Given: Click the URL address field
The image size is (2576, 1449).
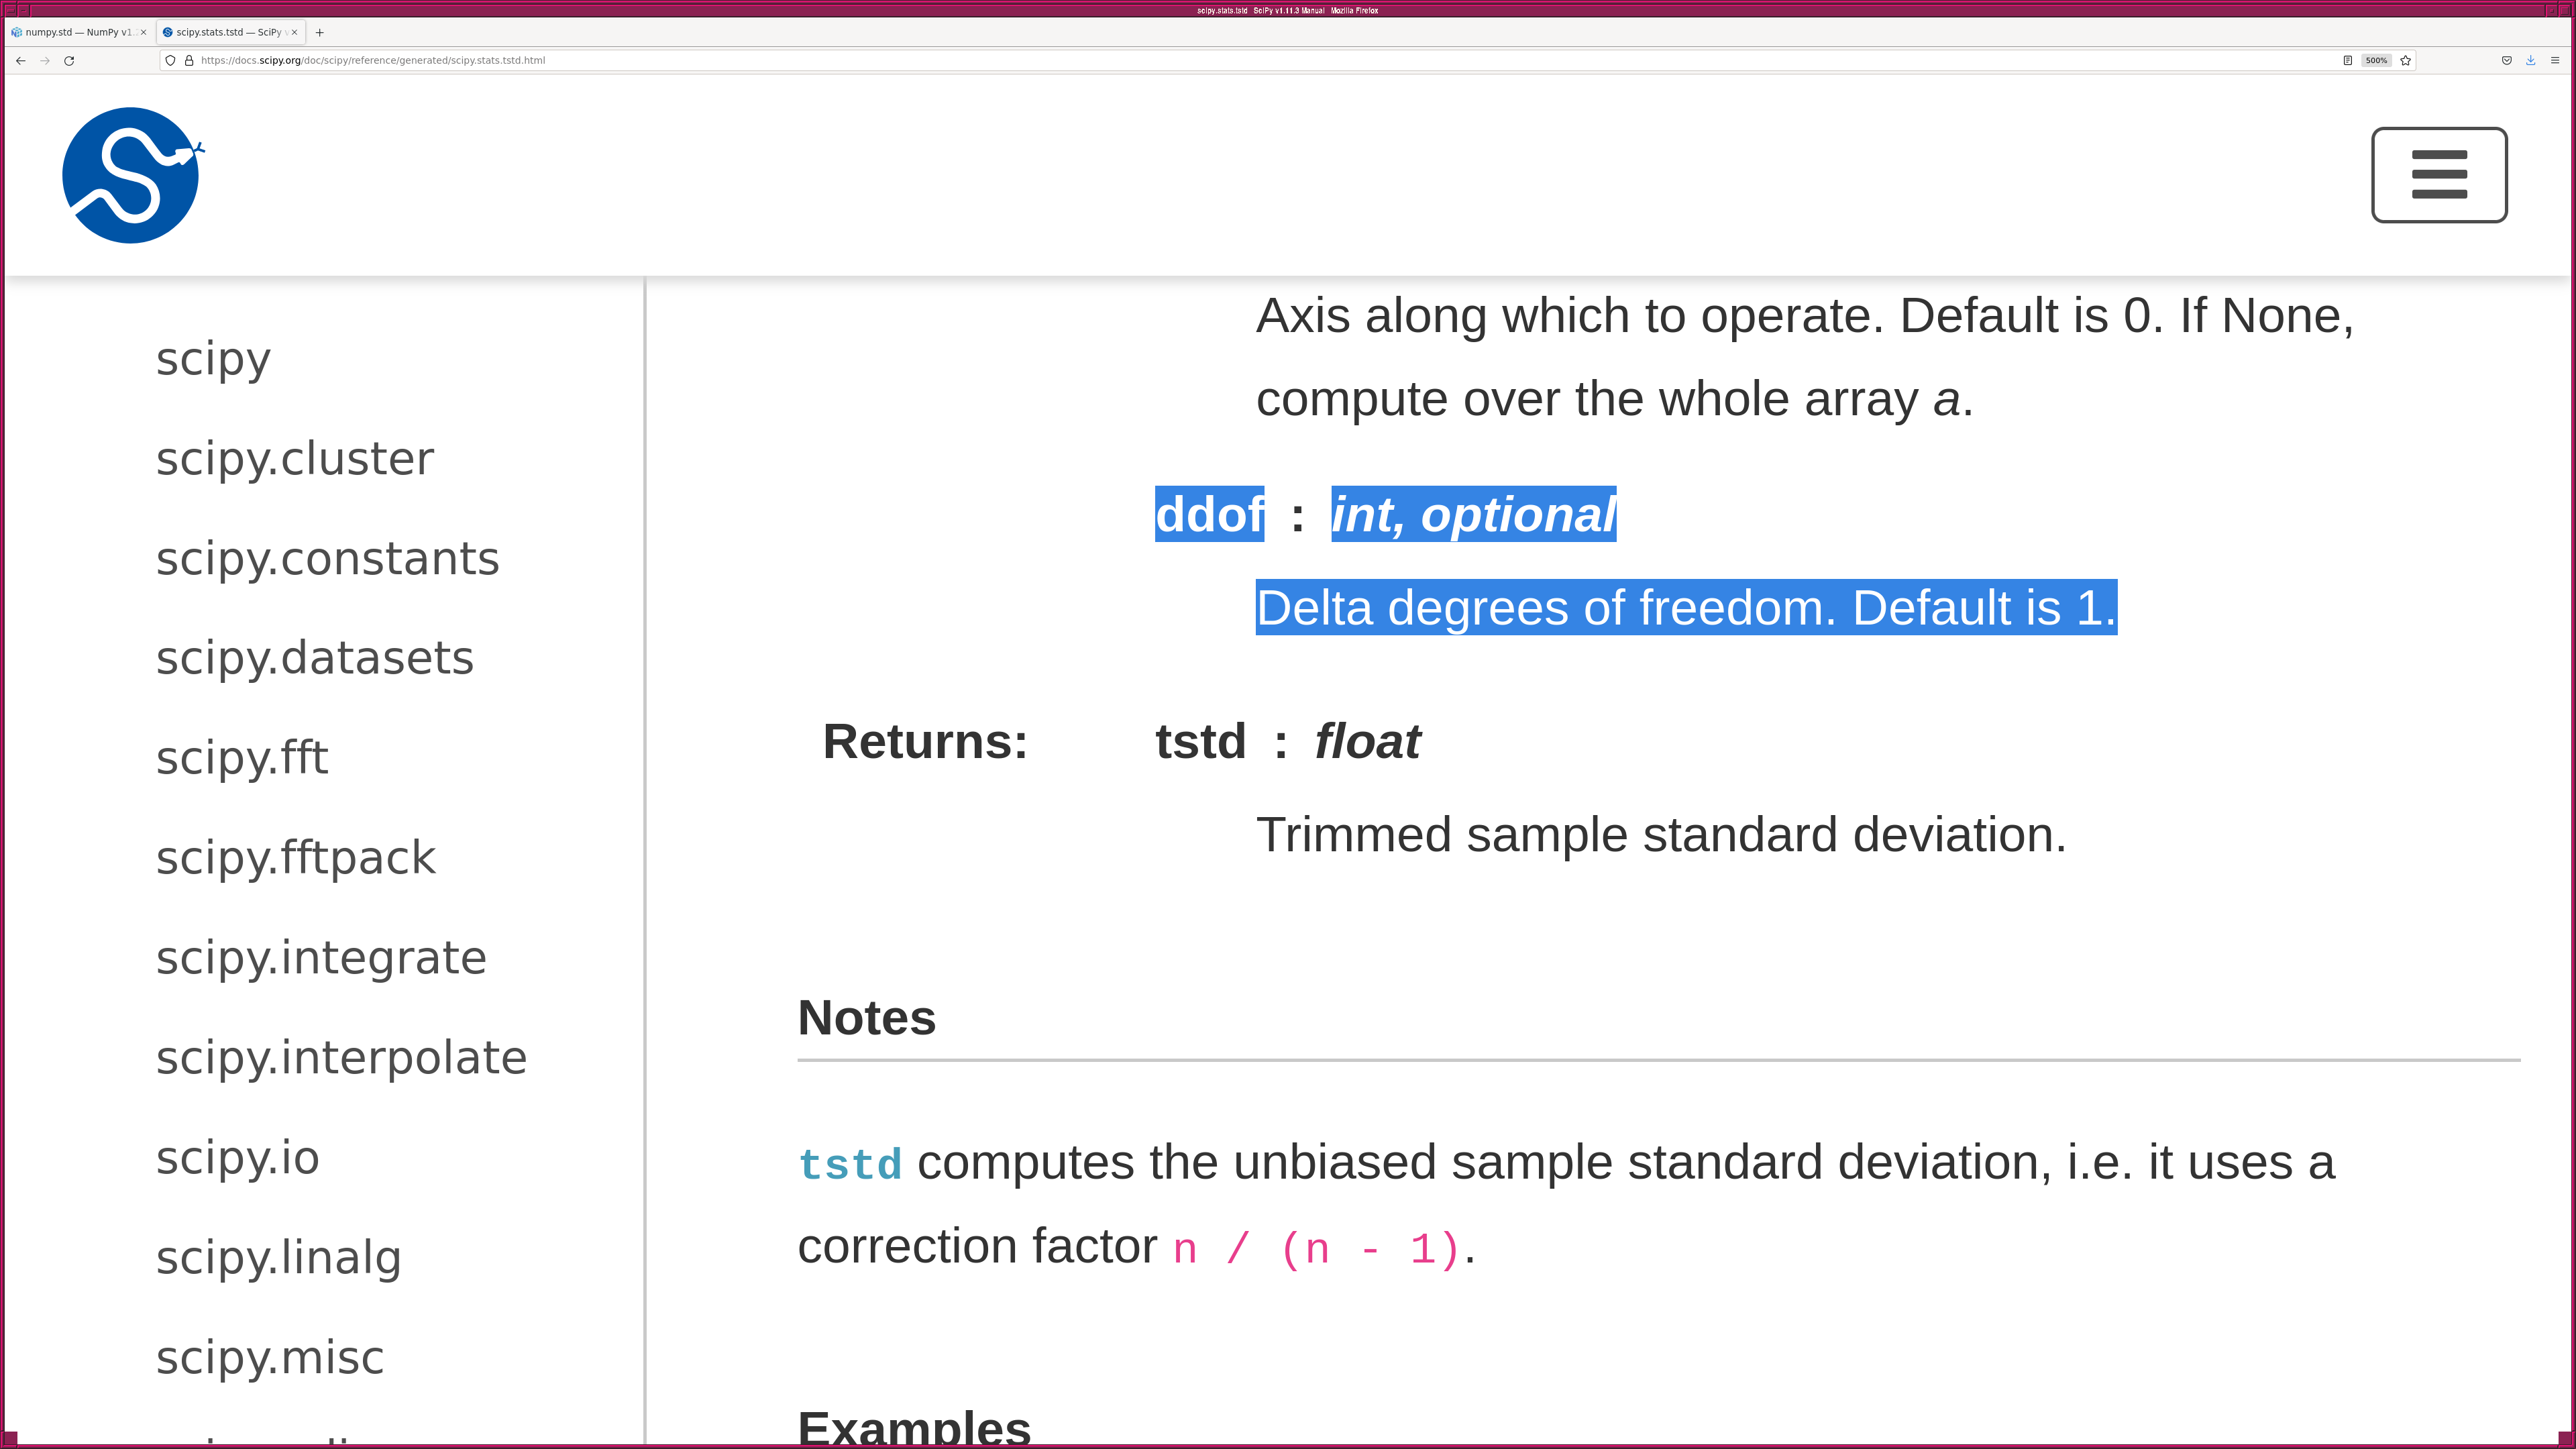Looking at the screenshot, I should point(1200,61).
